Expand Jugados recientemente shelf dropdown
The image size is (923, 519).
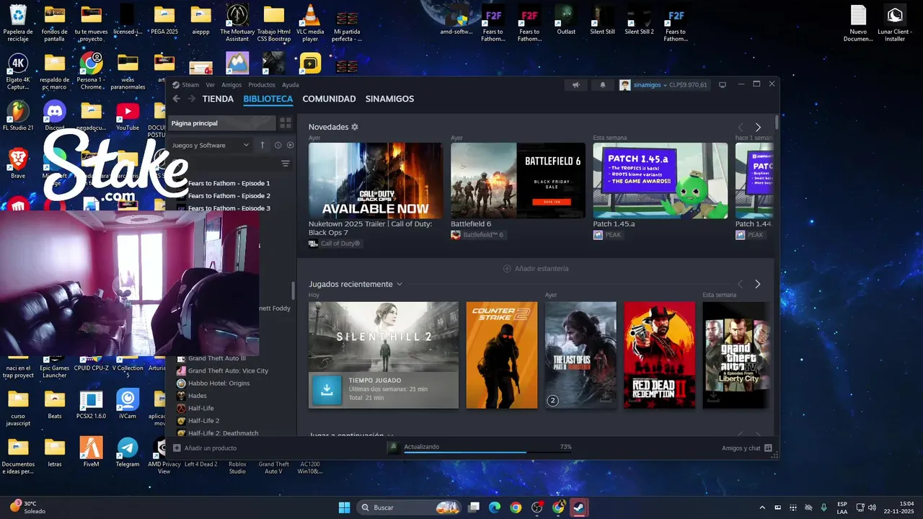(x=399, y=284)
